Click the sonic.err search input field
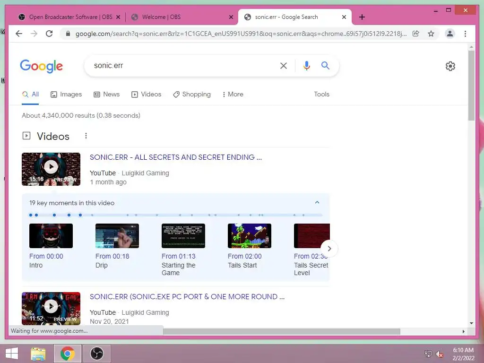The height and width of the screenshot is (363, 484). click(x=182, y=65)
